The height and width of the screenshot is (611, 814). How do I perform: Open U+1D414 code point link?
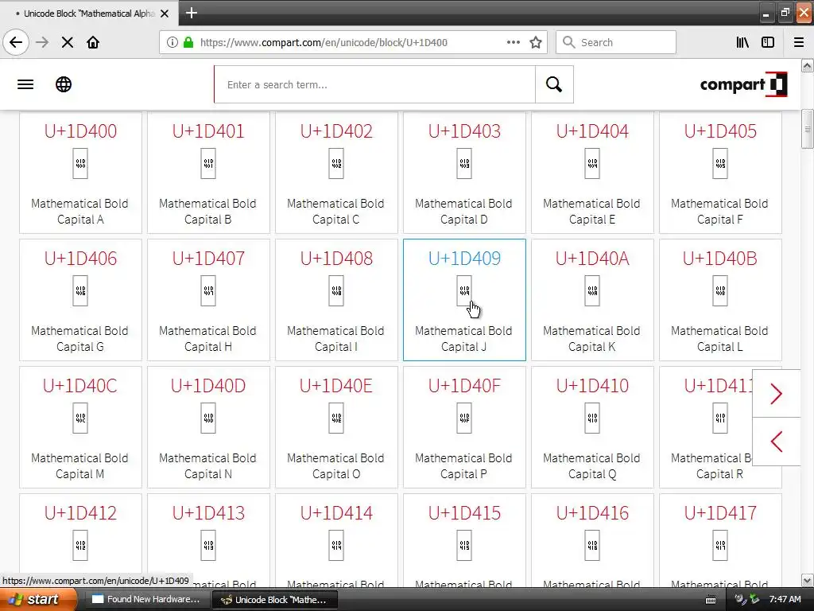coord(336,513)
